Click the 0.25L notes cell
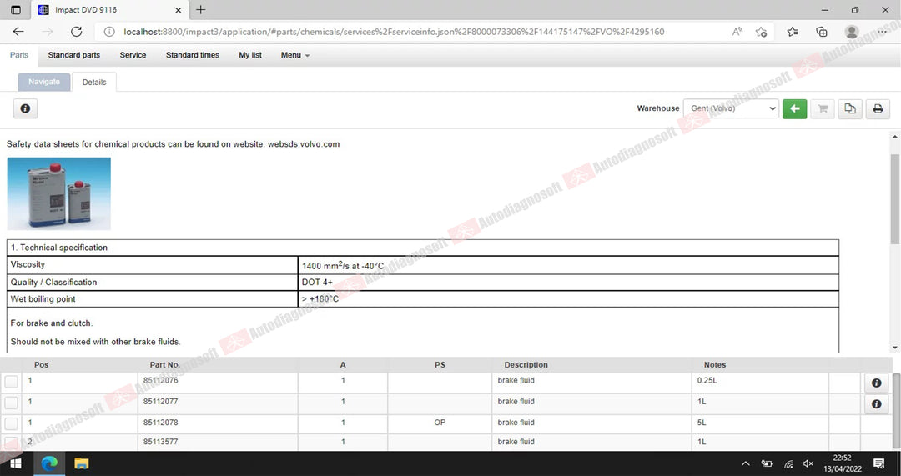The image size is (901, 476). [x=760, y=383]
